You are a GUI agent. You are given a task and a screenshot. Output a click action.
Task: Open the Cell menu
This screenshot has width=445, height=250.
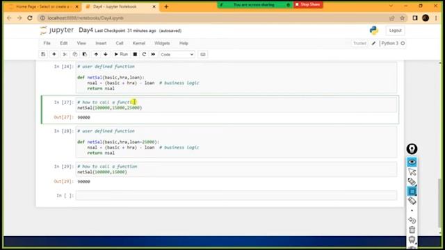click(x=120, y=43)
